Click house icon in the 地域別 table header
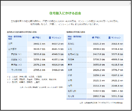This screenshot has height=111, width=132. coord(93,37)
